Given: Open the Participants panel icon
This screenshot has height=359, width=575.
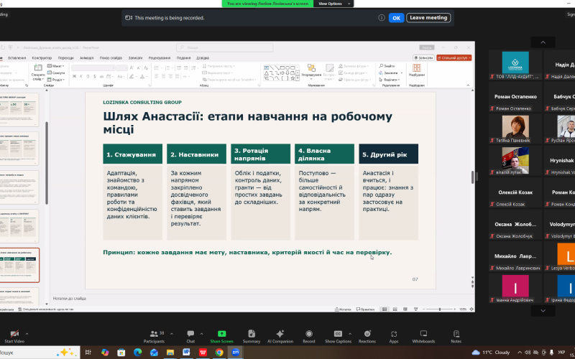Looking at the screenshot, I should click(154, 334).
